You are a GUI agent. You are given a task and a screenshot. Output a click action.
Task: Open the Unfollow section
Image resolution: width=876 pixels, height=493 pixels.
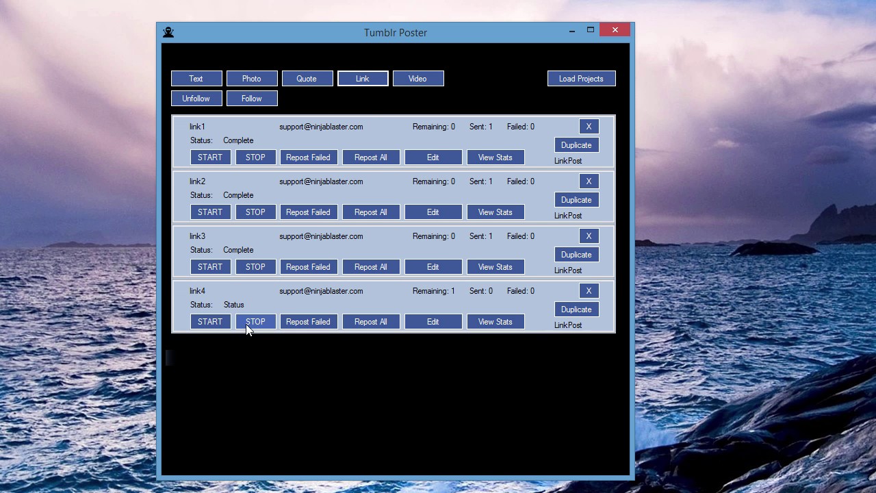click(x=196, y=99)
